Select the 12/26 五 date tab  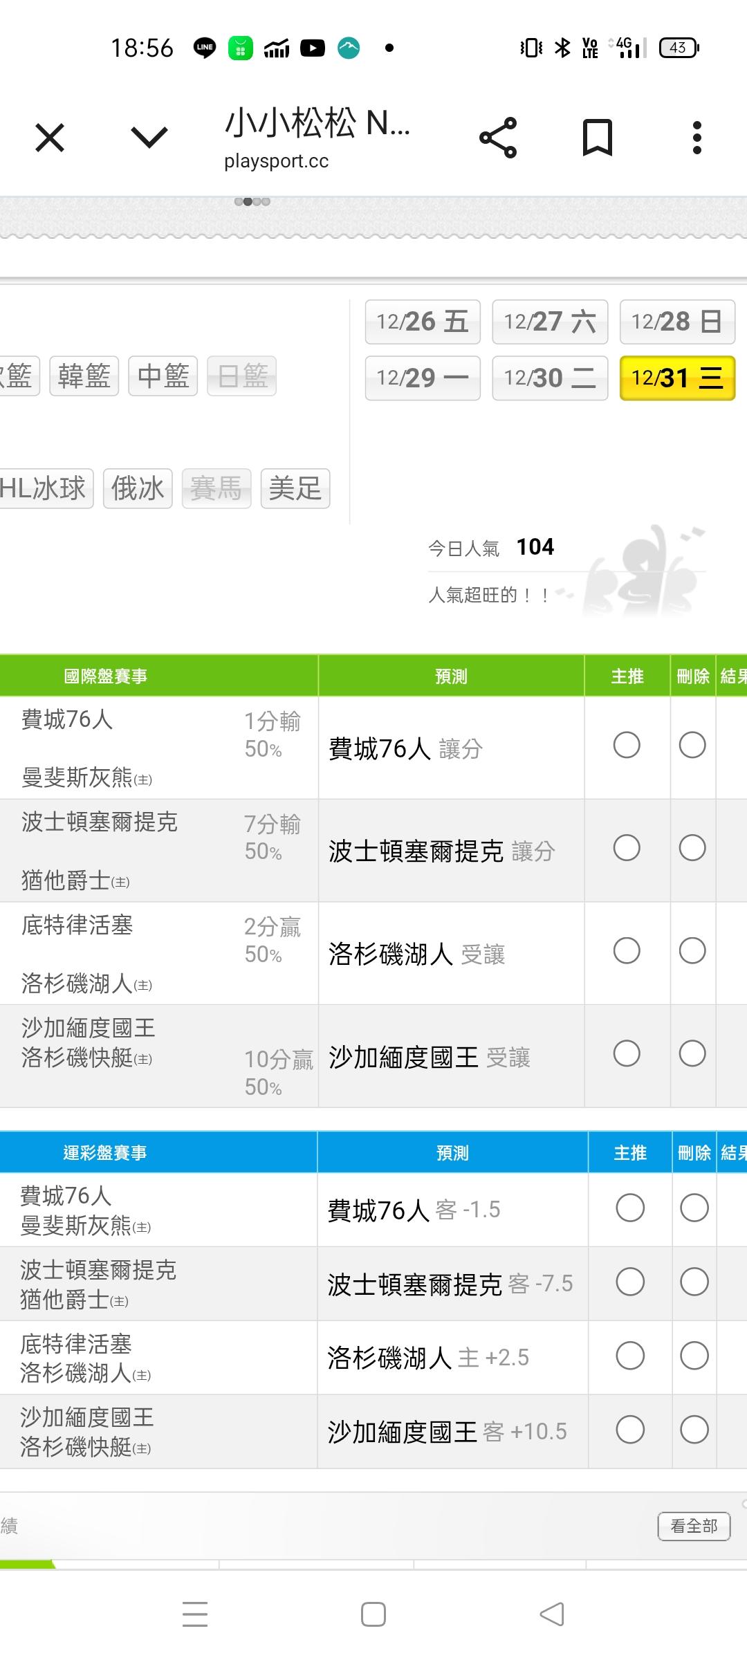click(x=423, y=322)
